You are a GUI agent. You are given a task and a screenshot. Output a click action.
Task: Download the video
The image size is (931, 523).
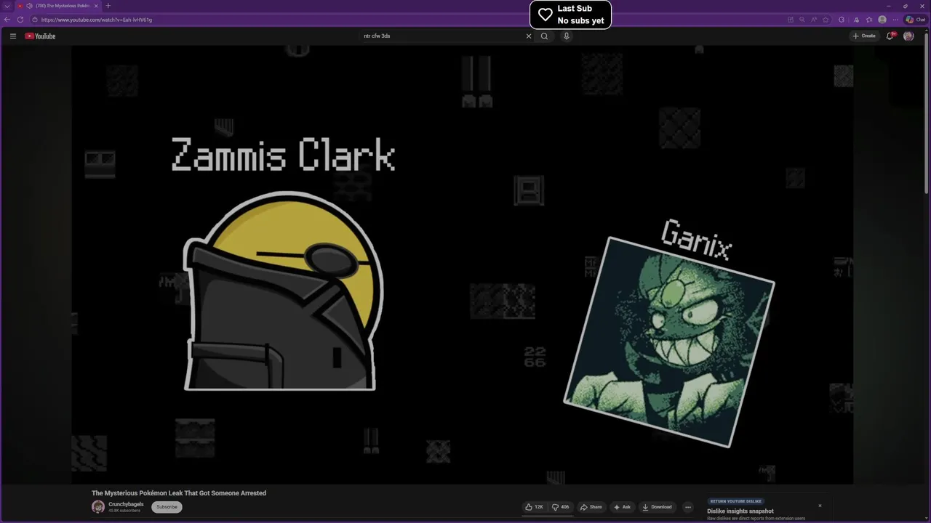(657, 507)
